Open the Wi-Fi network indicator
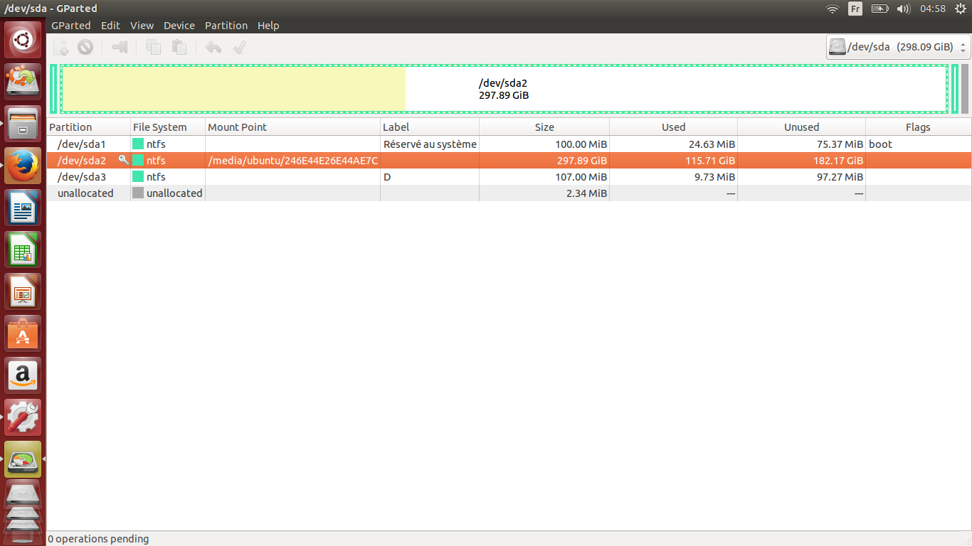 point(833,9)
